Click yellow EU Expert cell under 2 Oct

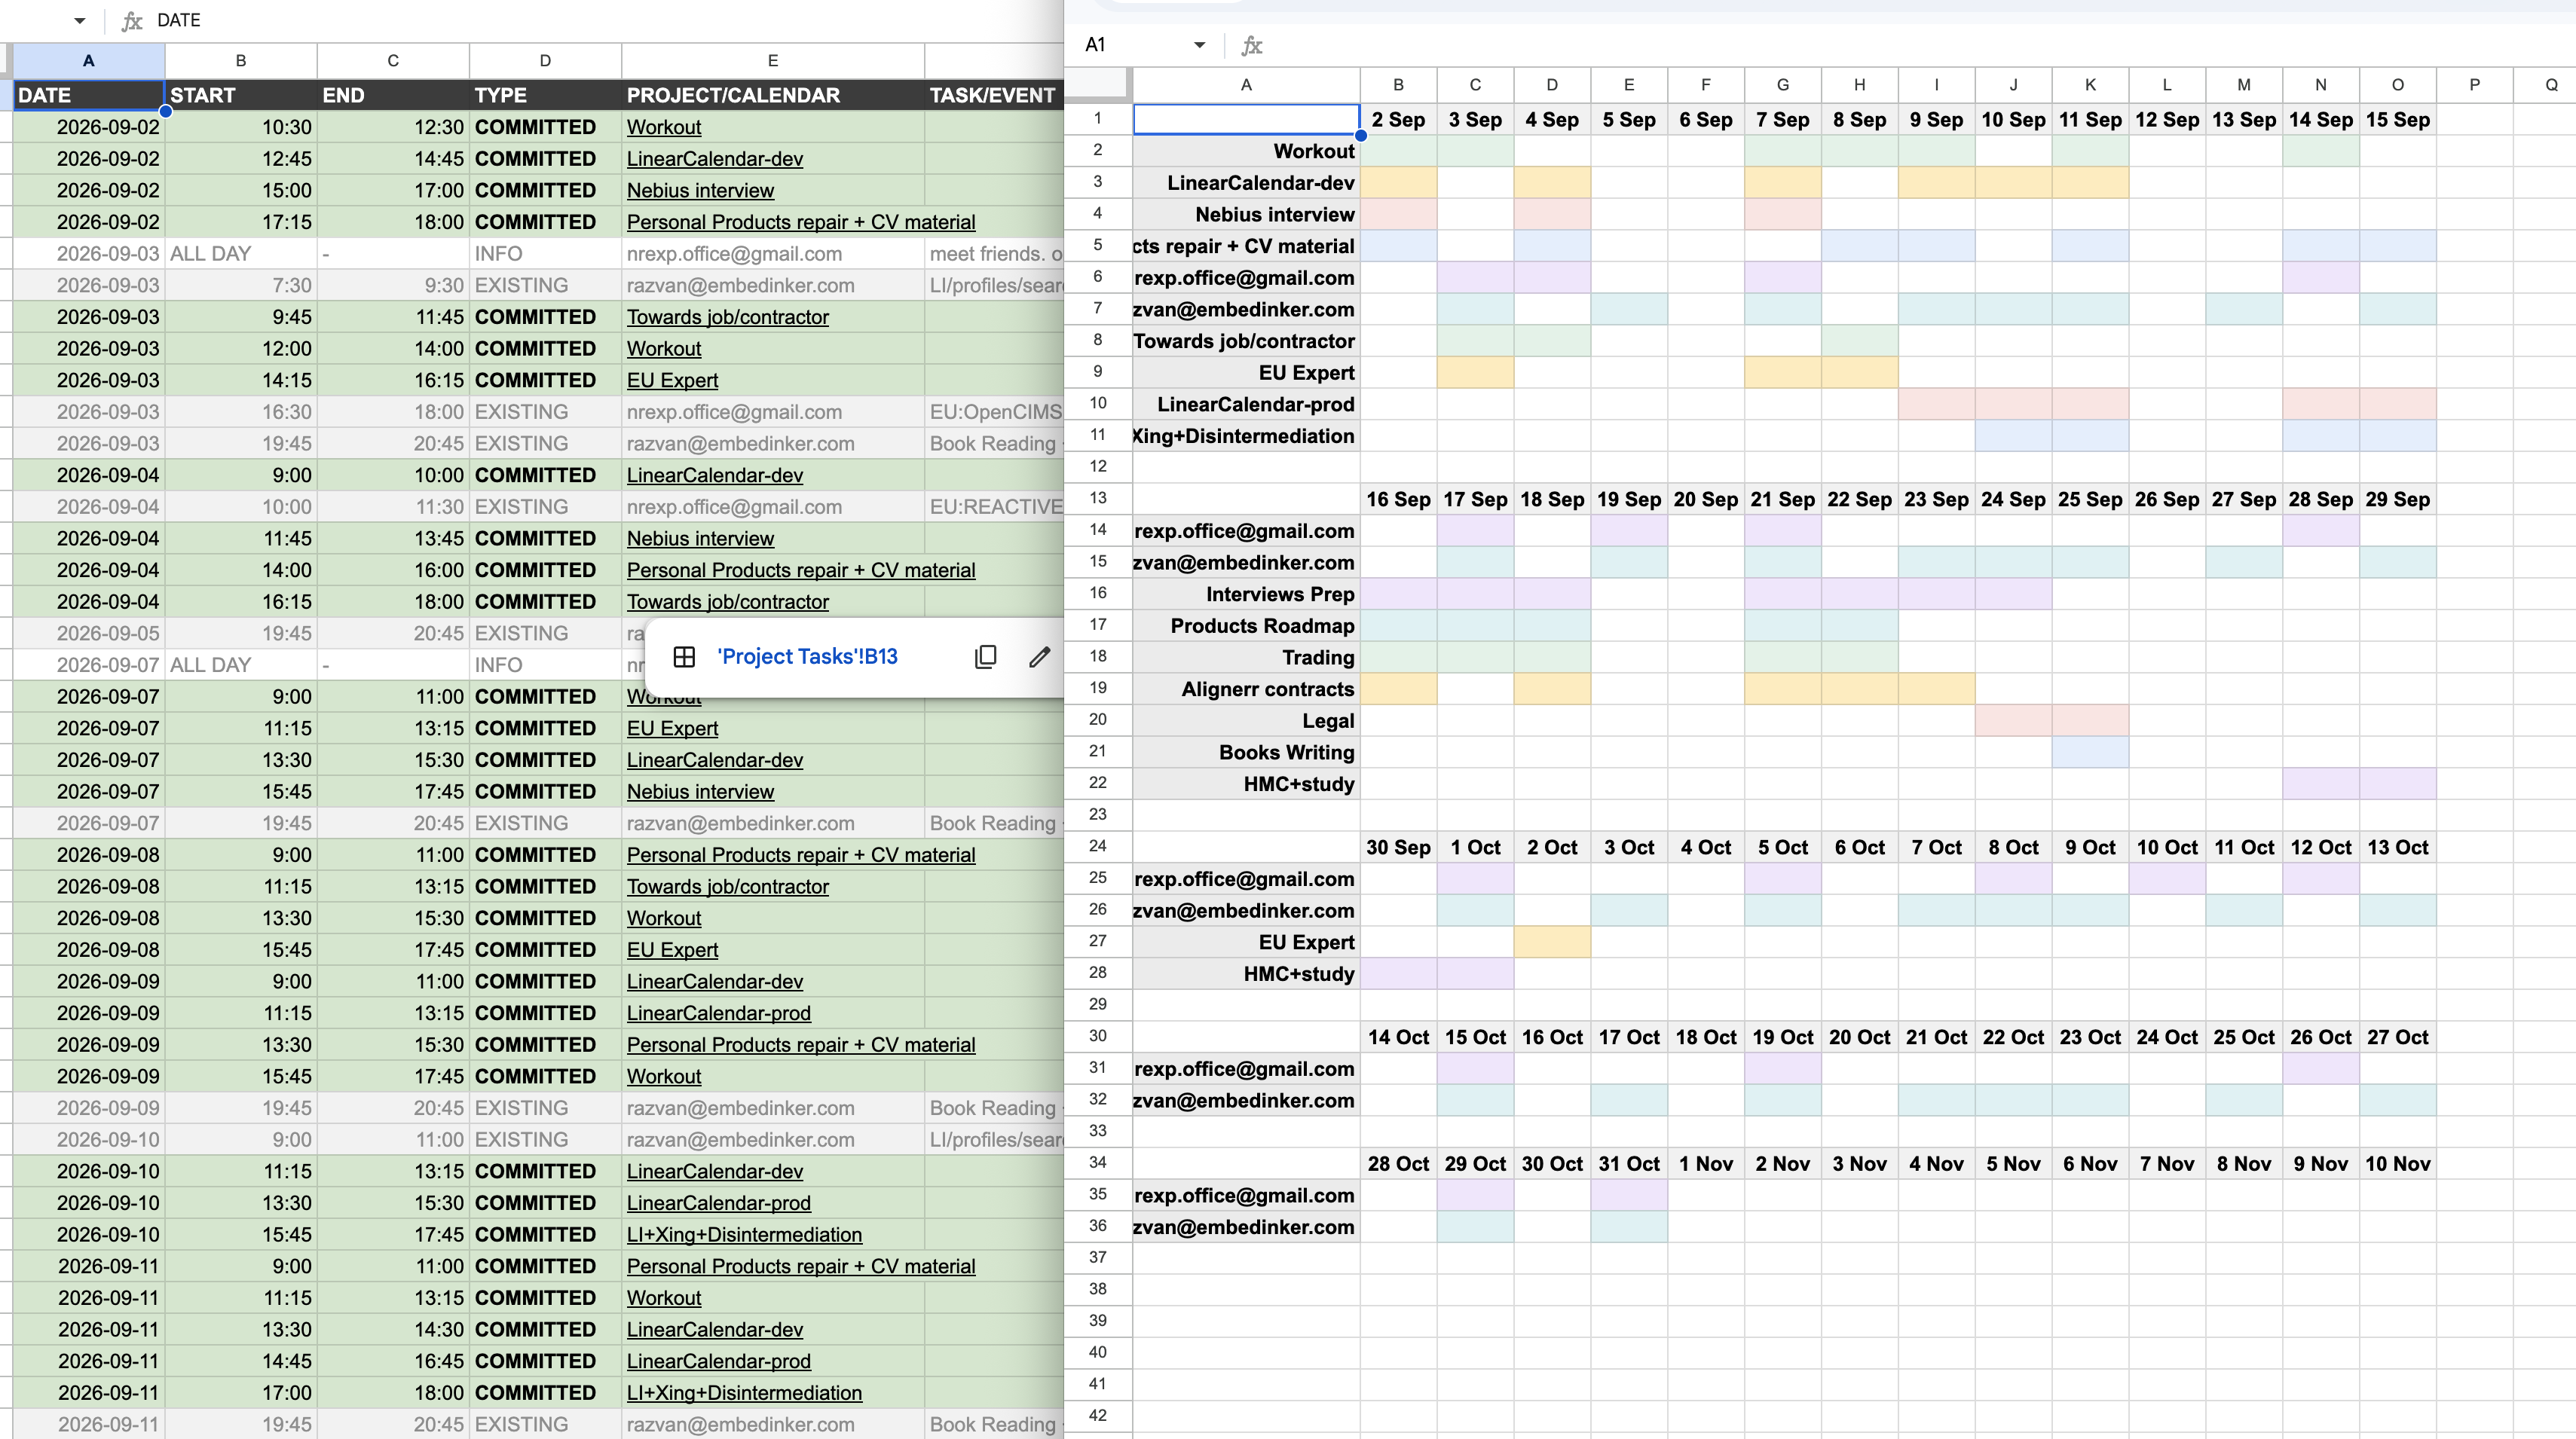[x=1552, y=942]
